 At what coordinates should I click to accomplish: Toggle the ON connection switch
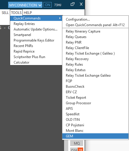click(48, 5)
